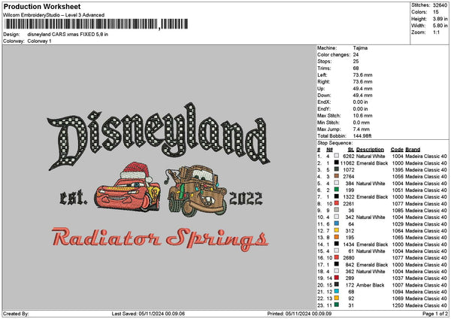This screenshot has height=319, width=451.
Task: Click the cyan swatch in stop 21
Action: (x=336, y=291)
